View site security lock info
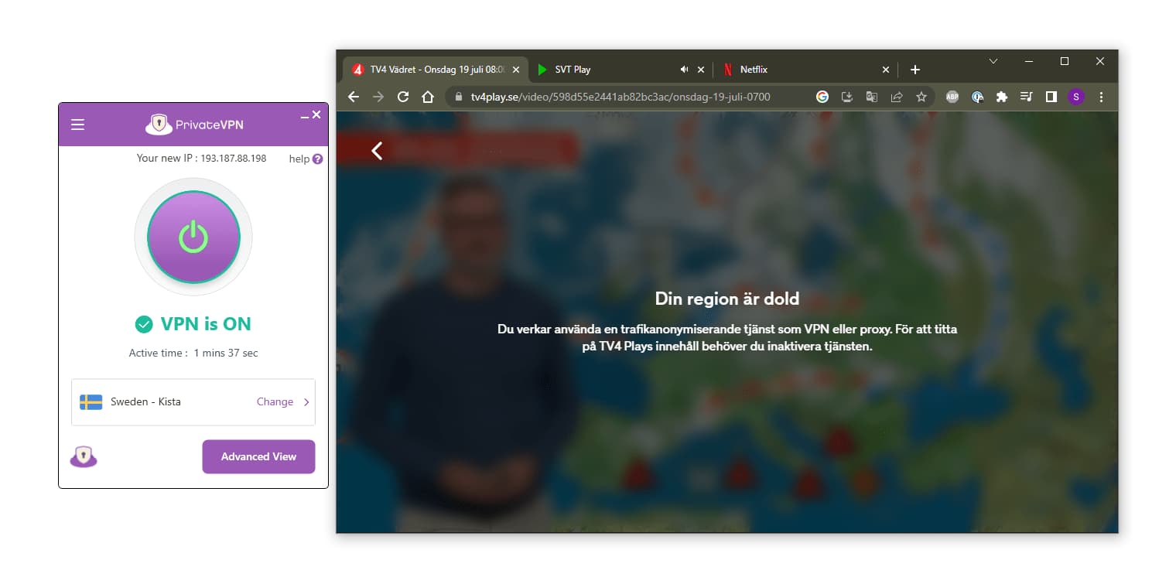This screenshot has width=1176, height=584. pyautogui.click(x=458, y=97)
